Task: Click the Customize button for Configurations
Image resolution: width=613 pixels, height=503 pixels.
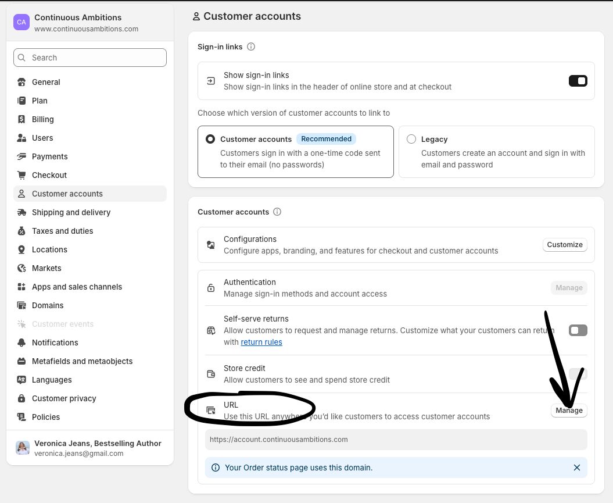Action: click(x=565, y=245)
